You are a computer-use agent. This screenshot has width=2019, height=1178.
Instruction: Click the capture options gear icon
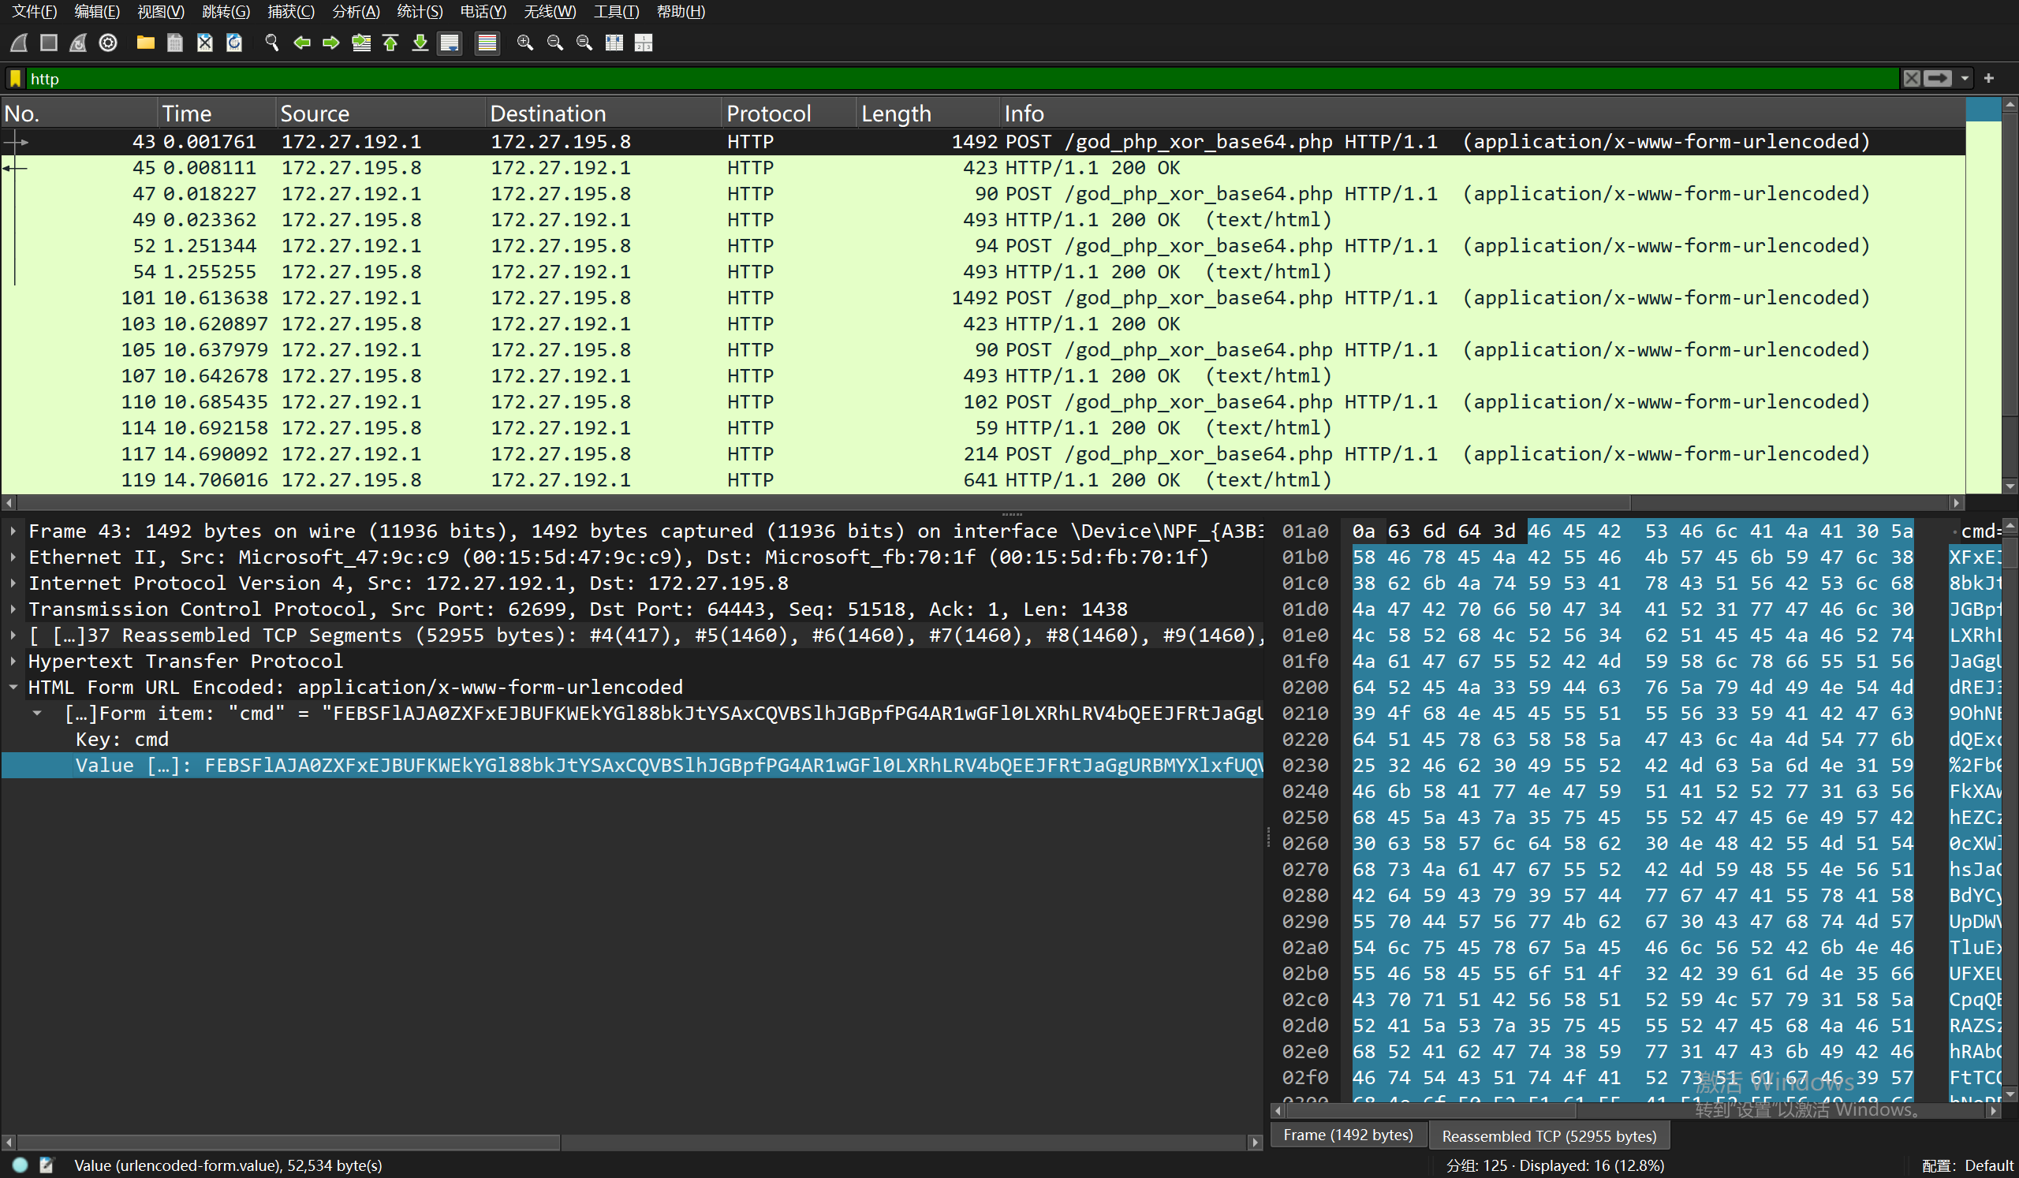(108, 43)
